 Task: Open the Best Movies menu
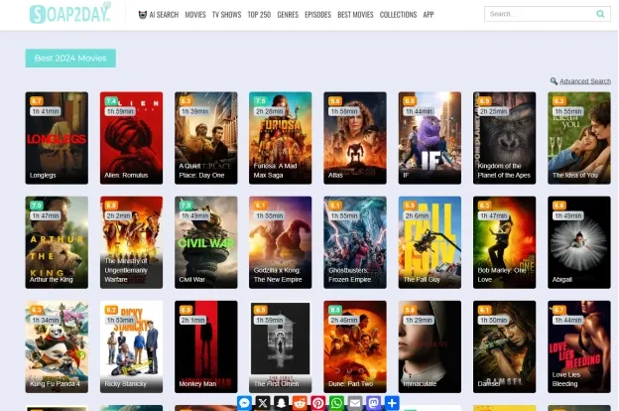(x=355, y=15)
